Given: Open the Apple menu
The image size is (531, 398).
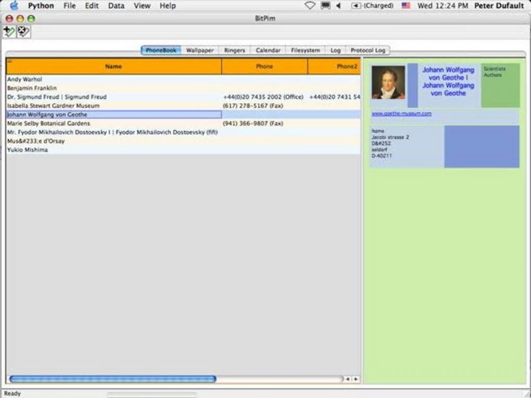Looking at the screenshot, I should point(14,5).
